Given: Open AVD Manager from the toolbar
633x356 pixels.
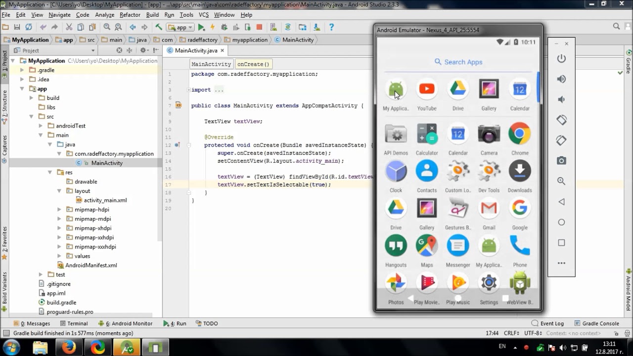Looking at the screenshot, I should (x=274, y=27).
